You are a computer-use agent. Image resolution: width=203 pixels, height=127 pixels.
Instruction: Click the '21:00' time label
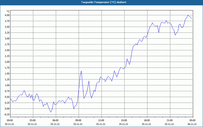click(170, 120)
